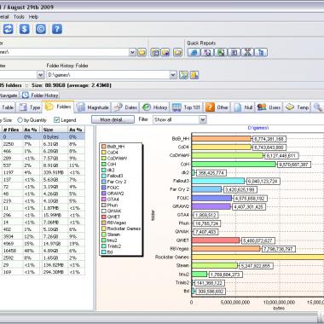
Task: Click the blue refresh arrows toolbar icon
Action: [8, 29]
